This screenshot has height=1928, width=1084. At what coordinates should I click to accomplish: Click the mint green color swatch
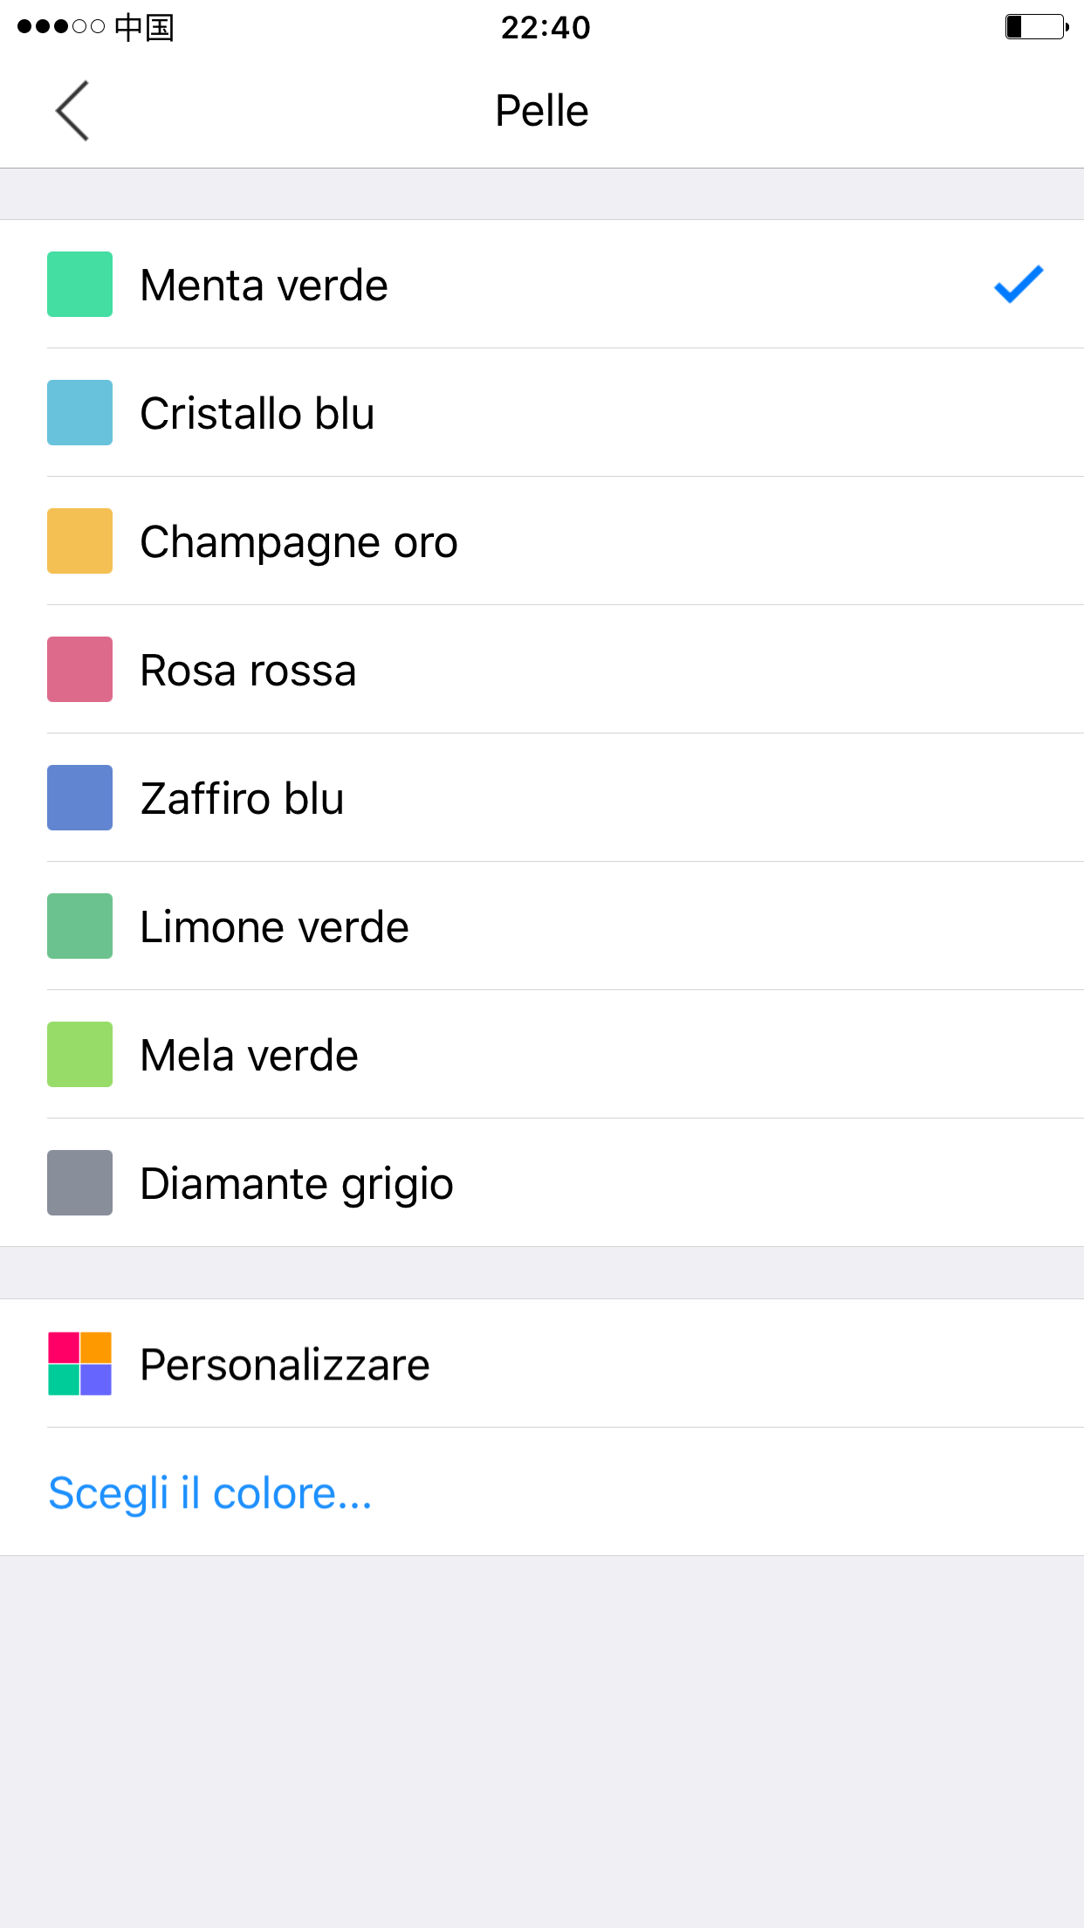pyautogui.click(x=79, y=284)
